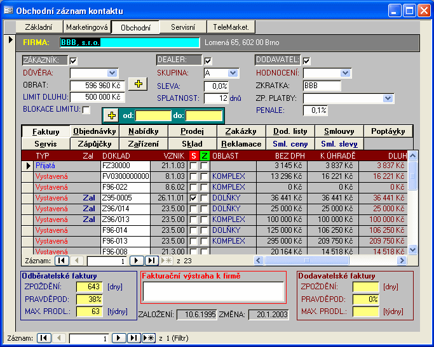Image resolution: width=434 pixels, height=347 pixels.
Task: Open the Reklamace tab
Action: click(241, 144)
